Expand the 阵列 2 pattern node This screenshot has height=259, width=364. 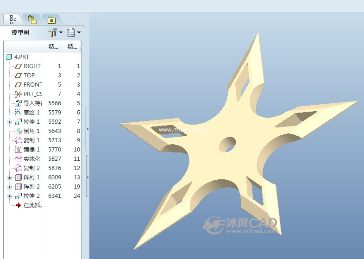[x=10, y=187]
